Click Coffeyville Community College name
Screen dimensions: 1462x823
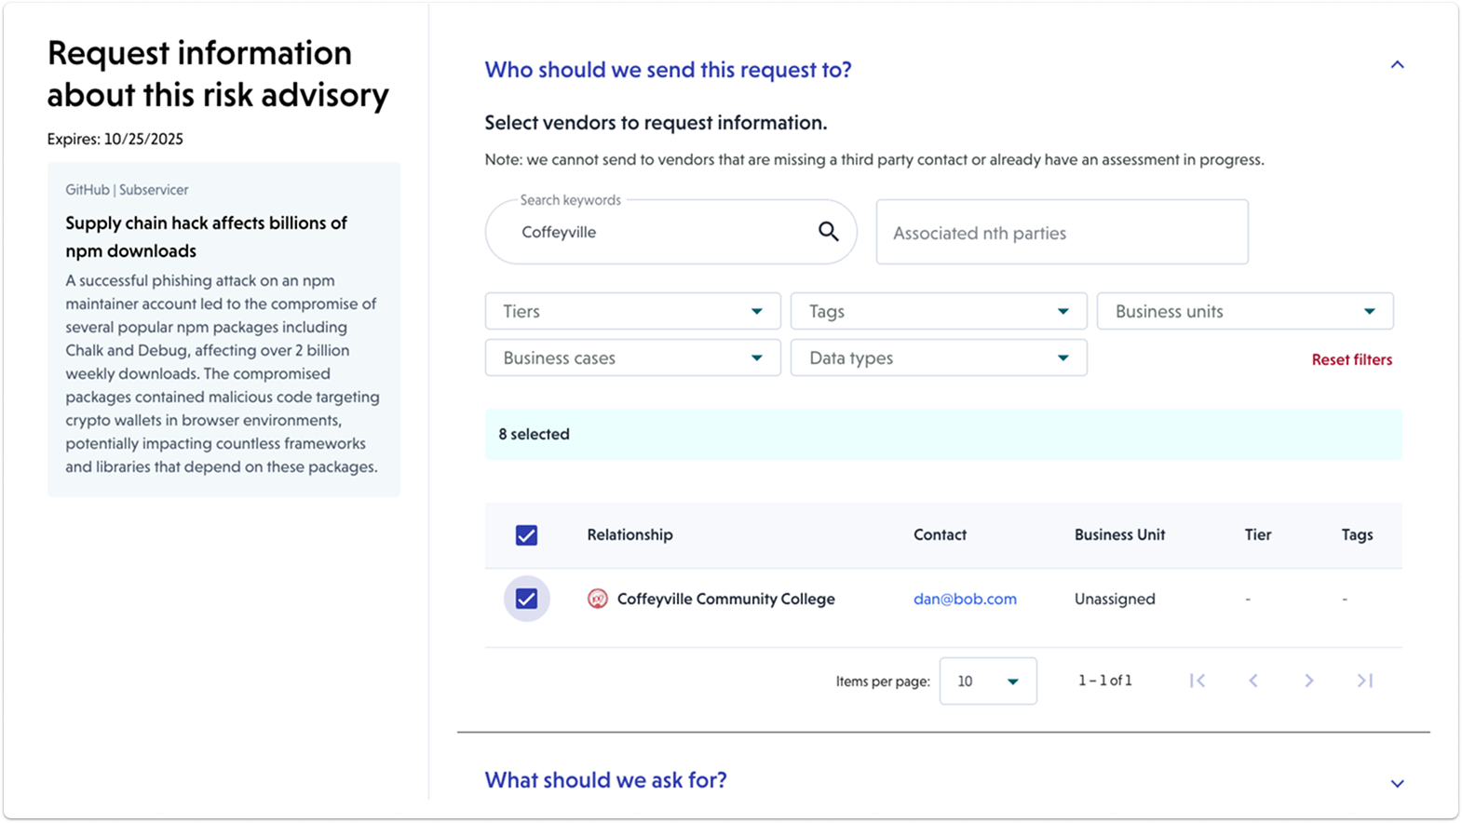725,599
